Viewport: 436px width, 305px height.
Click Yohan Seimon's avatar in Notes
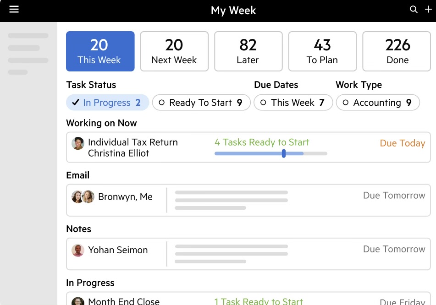pyautogui.click(x=77, y=250)
